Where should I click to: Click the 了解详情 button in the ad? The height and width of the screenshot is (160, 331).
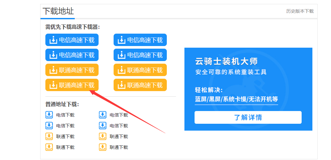(248, 117)
